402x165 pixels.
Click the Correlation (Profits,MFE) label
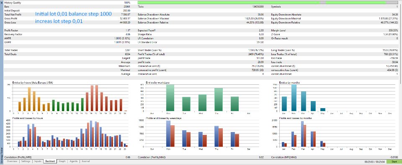18,157
